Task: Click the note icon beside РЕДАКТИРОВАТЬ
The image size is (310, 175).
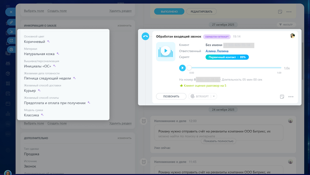Action: pyautogui.click(x=280, y=12)
